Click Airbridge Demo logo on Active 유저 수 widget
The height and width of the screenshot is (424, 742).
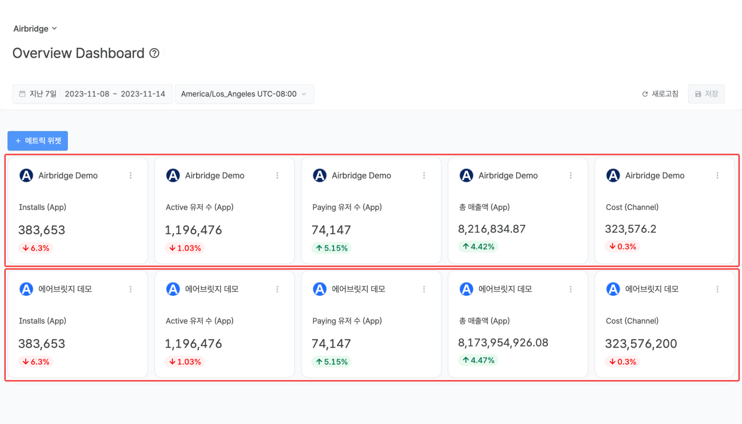click(x=173, y=175)
